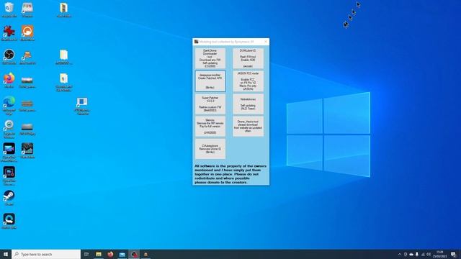The image size is (461, 259).
Task: Click the Create Patched APK button
Action: (x=210, y=81)
